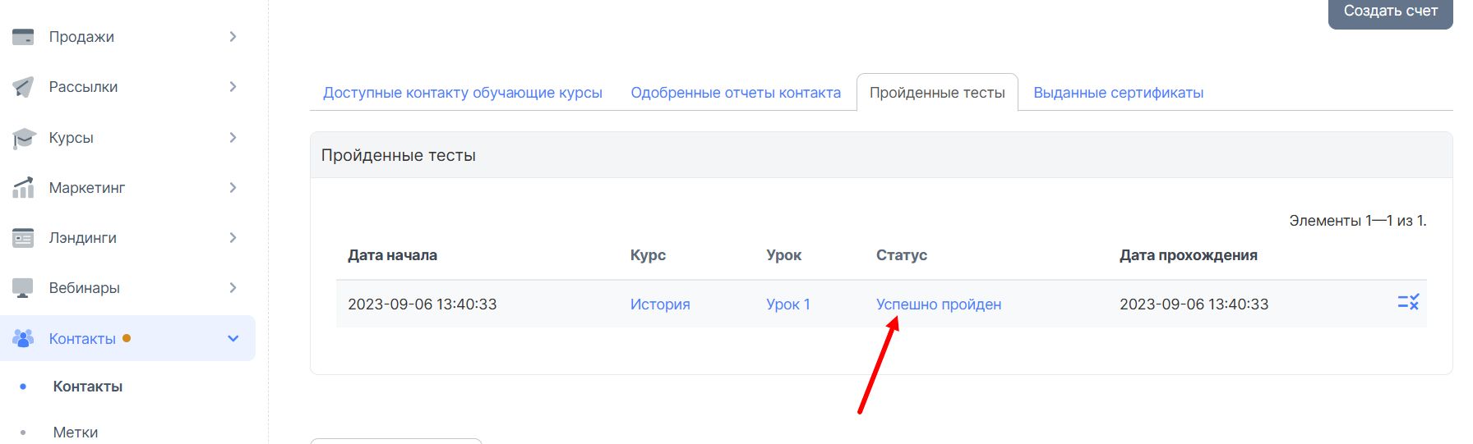
Task: Collapse the Контакты menu chevron
Action: tap(233, 338)
